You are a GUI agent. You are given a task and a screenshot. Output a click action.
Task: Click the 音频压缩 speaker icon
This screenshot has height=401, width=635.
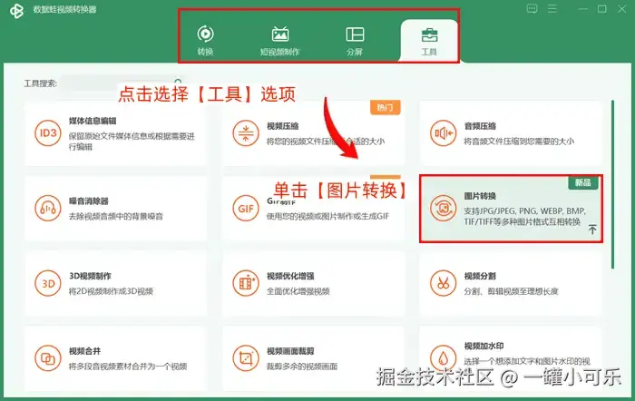coord(443,132)
